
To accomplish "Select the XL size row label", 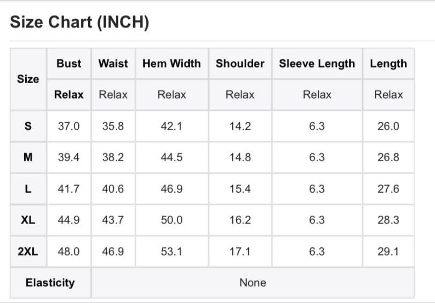I will (28, 220).
